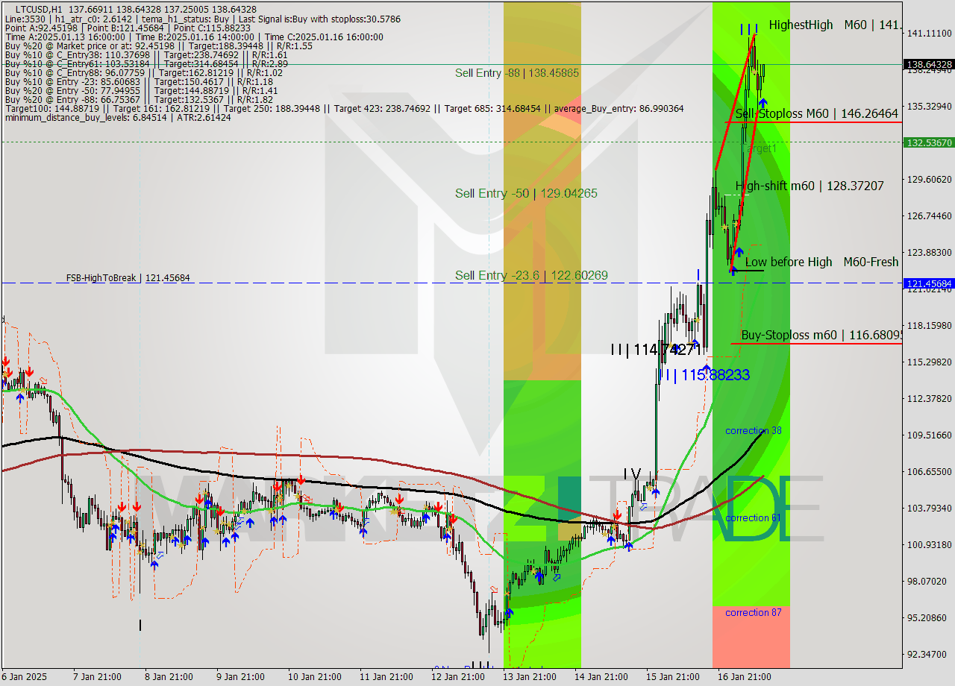Image resolution: width=955 pixels, height=686 pixels.
Task: Click the 'Sell Entry -88 | 138.45865' label
Action: 517,73
